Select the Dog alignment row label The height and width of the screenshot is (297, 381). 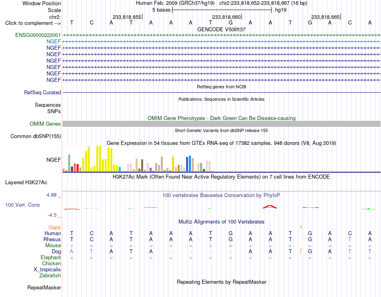57,252
